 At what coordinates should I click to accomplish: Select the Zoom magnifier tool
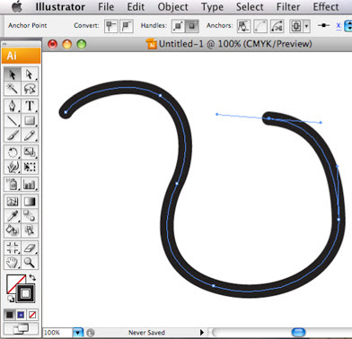30,262
